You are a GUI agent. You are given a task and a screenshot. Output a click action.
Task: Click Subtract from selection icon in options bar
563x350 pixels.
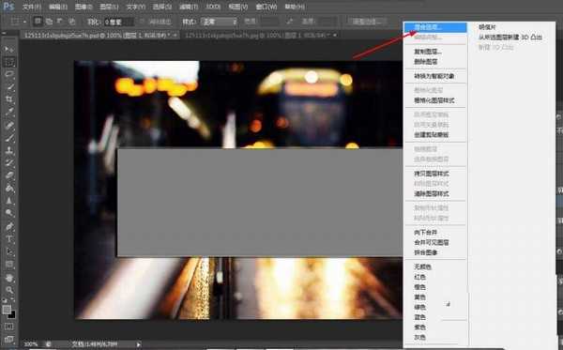click(x=60, y=22)
